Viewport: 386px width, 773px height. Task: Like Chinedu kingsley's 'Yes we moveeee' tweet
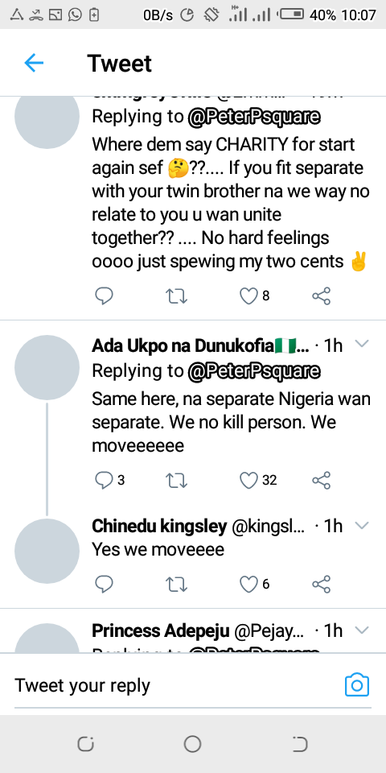(x=248, y=585)
